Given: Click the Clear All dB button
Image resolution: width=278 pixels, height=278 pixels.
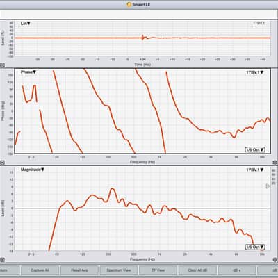Looking at the screenshot, I should pos(197,270).
